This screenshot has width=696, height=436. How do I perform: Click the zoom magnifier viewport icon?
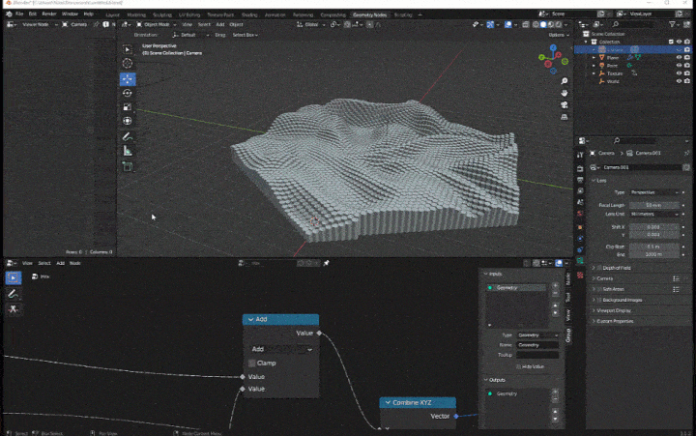click(564, 82)
